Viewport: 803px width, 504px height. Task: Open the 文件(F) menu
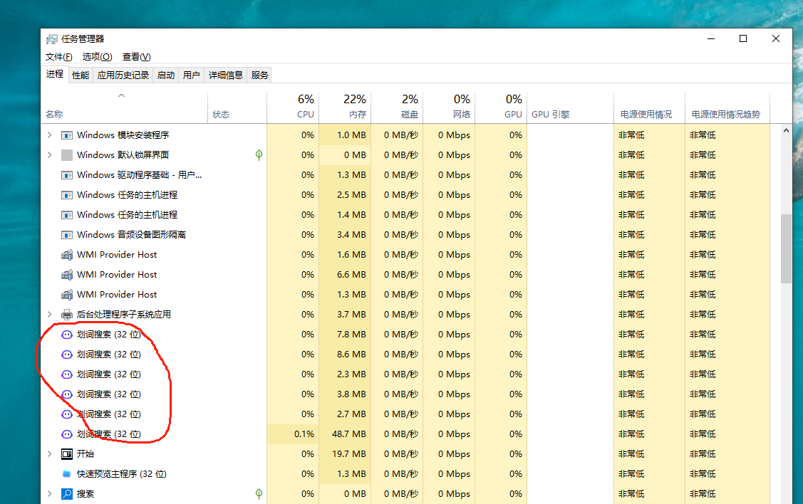[x=58, y=57]
